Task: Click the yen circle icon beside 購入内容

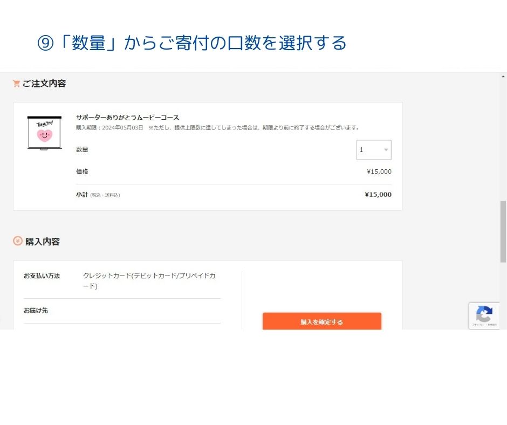Action: tap(17, 241)
